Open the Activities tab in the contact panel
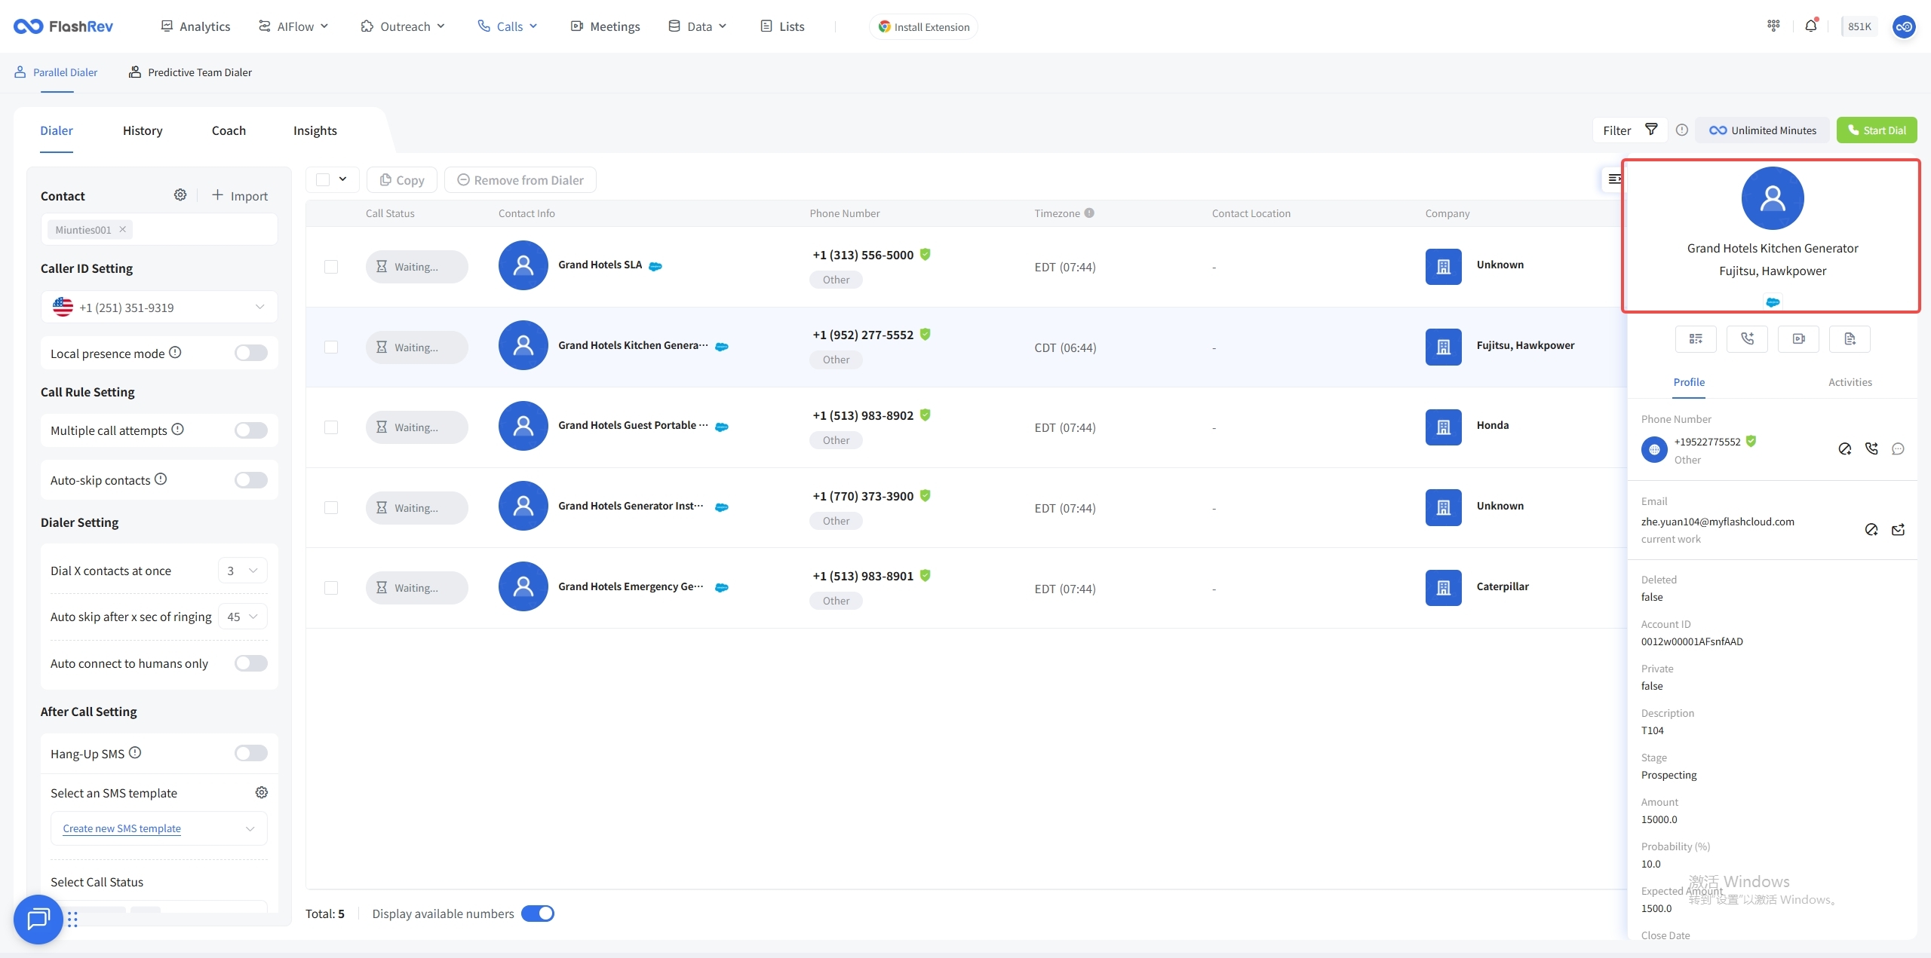 click(x=1850, y=382)
